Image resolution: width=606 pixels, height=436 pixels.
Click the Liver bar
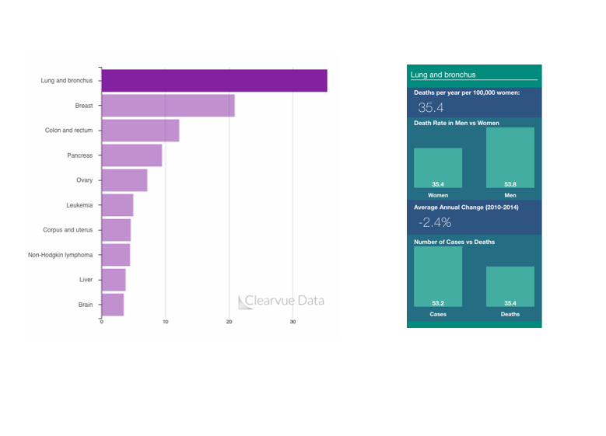[x=113, y=280]
